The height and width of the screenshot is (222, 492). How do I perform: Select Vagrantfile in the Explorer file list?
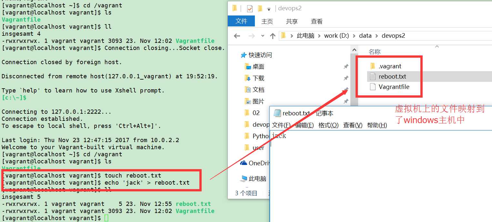click(x=394, y=87)
